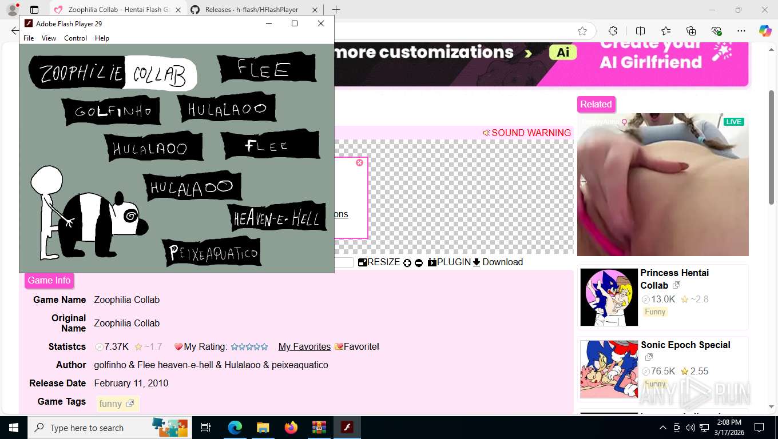Show hidden system tray icons
The image size is (778, 439).
(663, 428)
